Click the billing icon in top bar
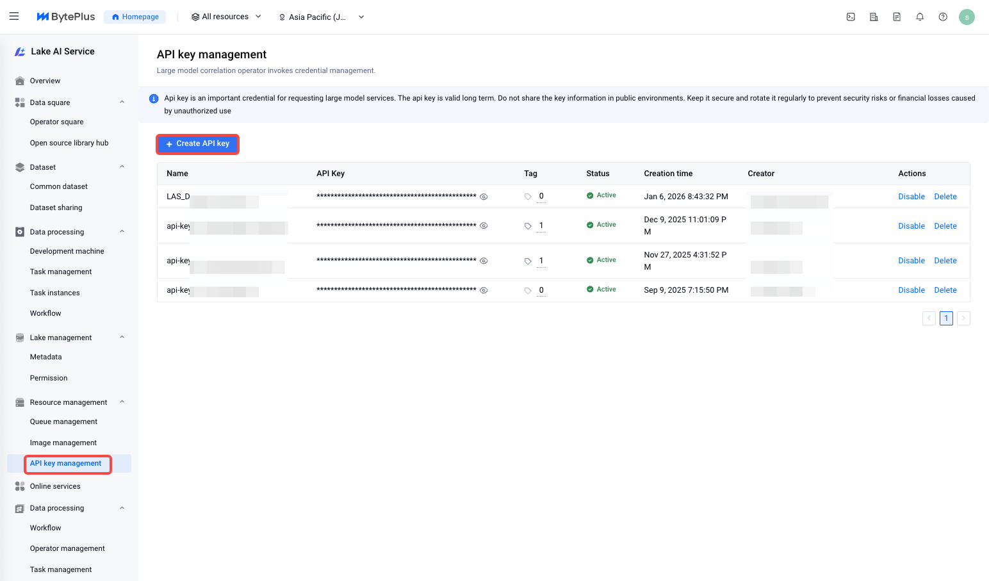The width and height of the screenshot is (989, 581). coord(874,17)
